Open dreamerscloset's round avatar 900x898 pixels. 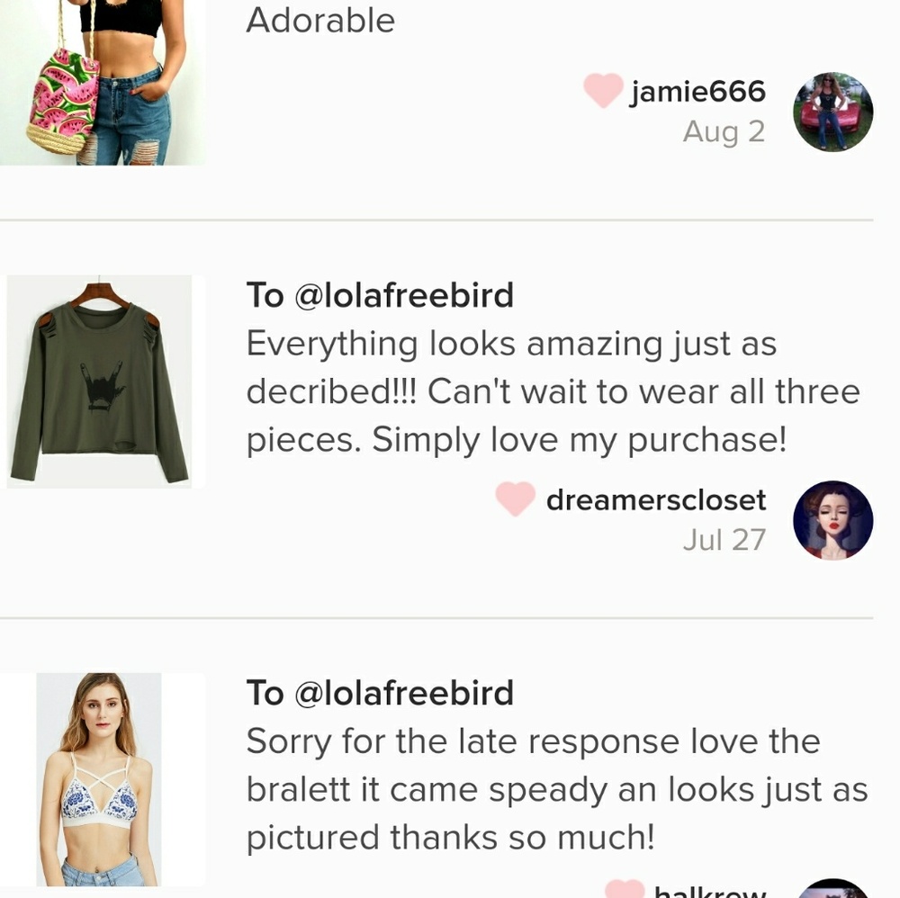point(832,520)
